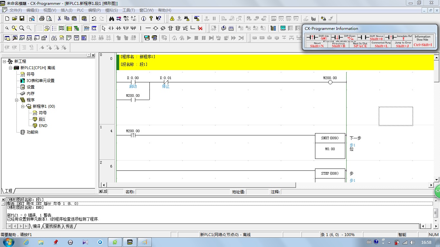Click the ladder editor horizontal scrollbar
The height and width of the screenshot is (247, 440).
click(201, 185)
